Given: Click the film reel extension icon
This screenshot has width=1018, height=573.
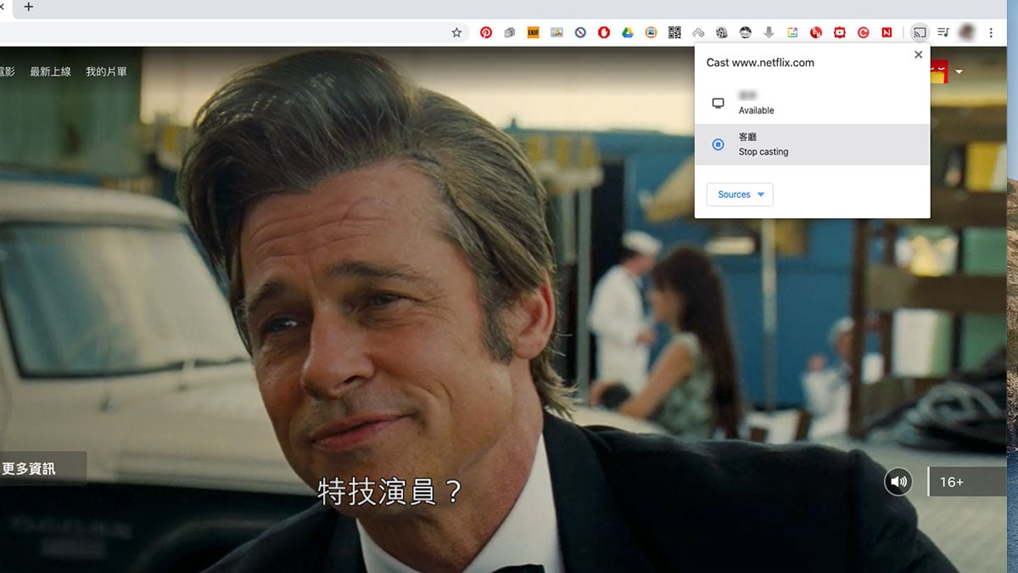Looking at the screenshot, I should 722,32.
